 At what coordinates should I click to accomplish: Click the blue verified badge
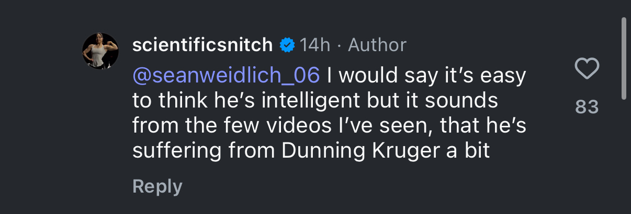click(x=287, y=45)
